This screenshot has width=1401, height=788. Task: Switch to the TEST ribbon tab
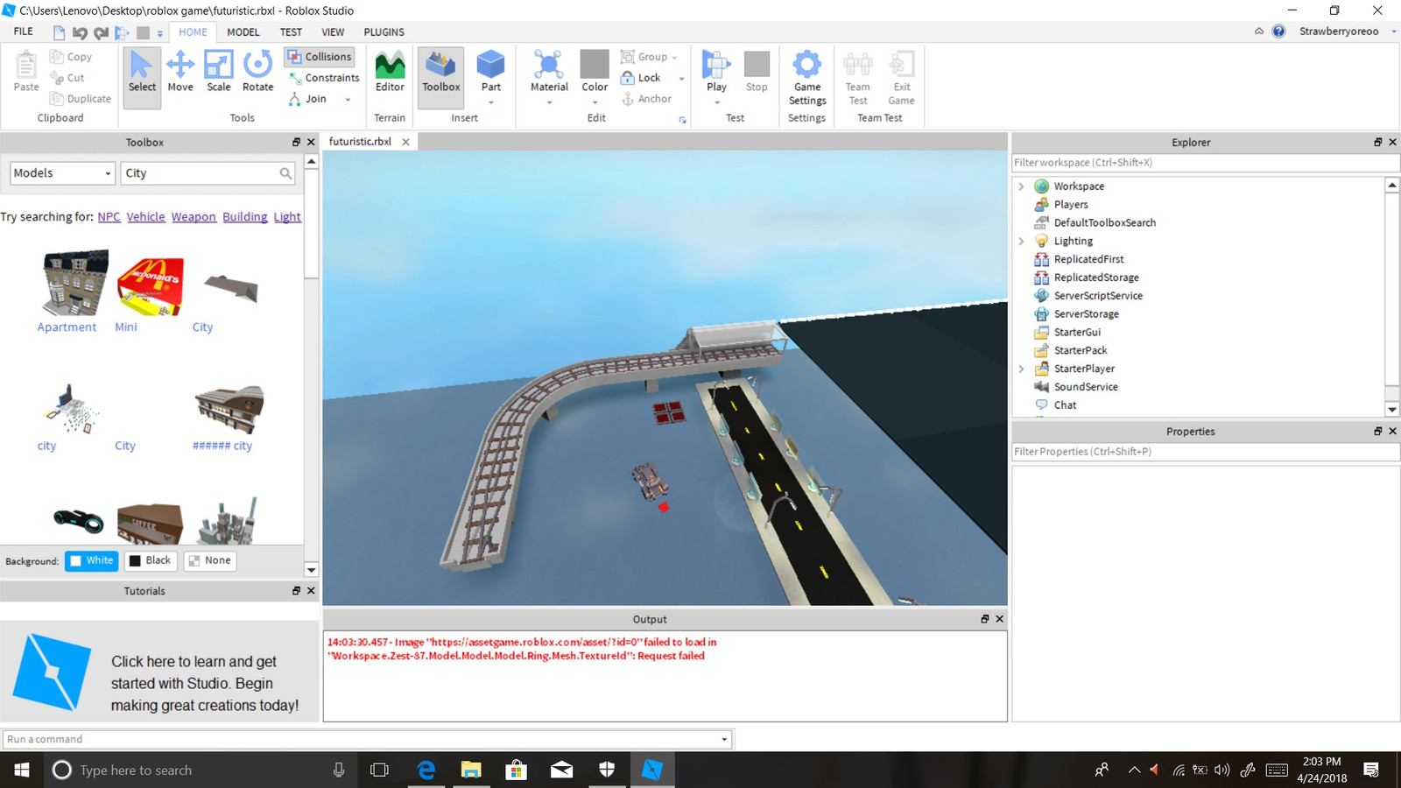point(291,32)
